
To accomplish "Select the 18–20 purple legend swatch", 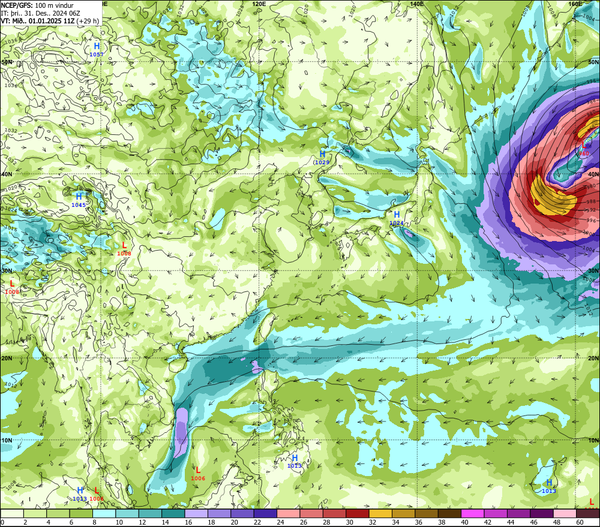I will [x=219, y=513].
